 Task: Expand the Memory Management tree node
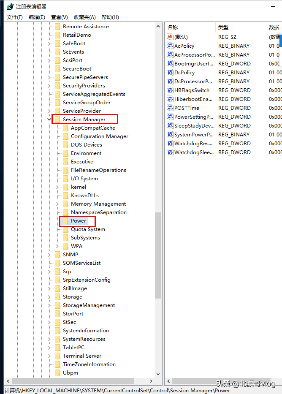[x=57, y=204]
